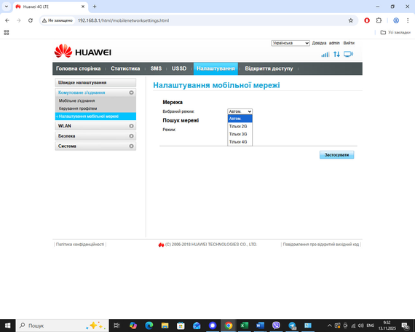Go back with the browser back arrow

[7, 20]
